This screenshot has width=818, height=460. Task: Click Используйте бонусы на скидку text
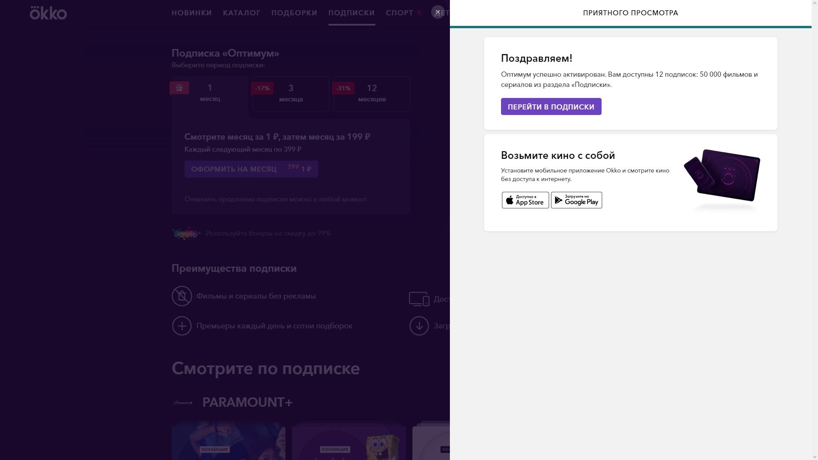[x=268, y=233]
